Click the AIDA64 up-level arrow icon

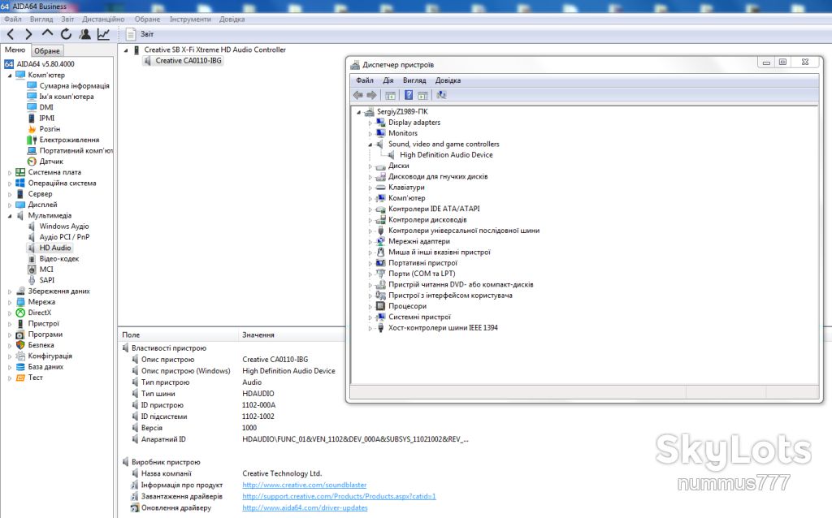pyautogui.click(x=47, y=33)
